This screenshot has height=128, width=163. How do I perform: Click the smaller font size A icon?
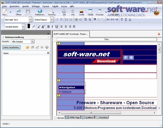pos(39,27)
